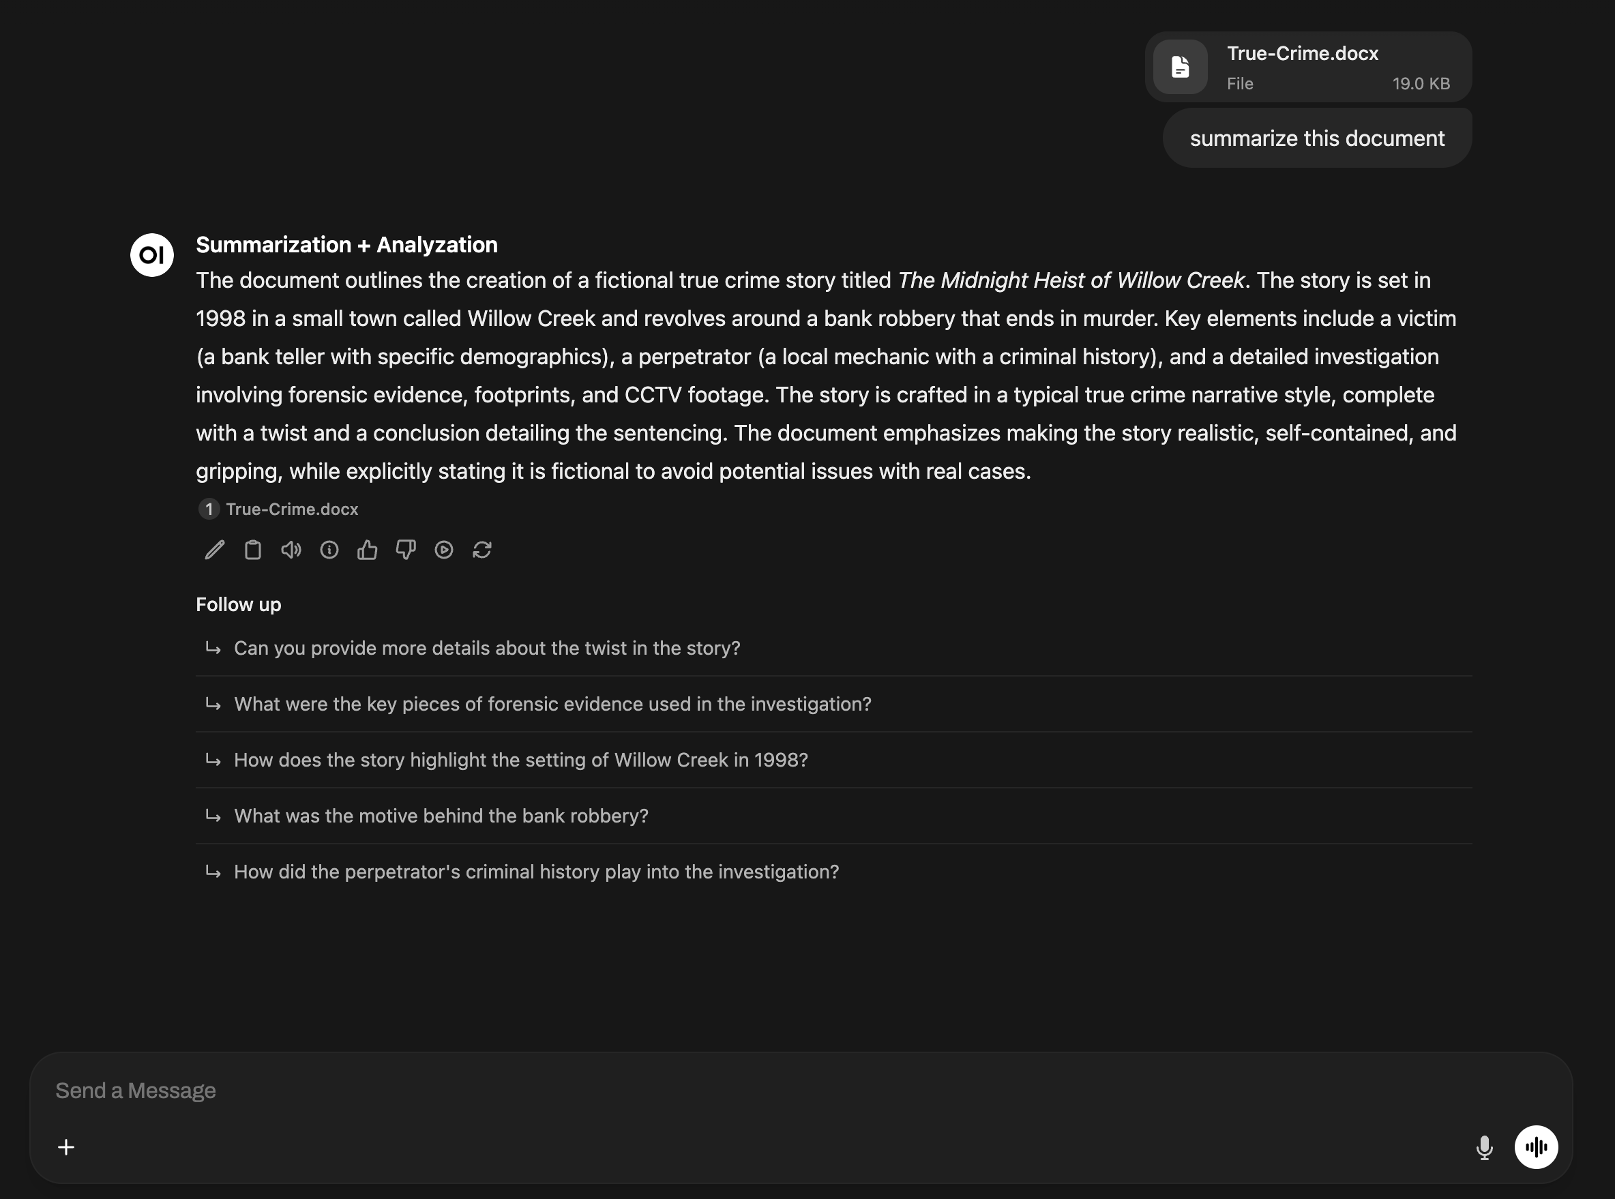Start voice dictation with microphone icon
Viewport: 1615px width, 1199px height.
click(x=1484, y=1147)
